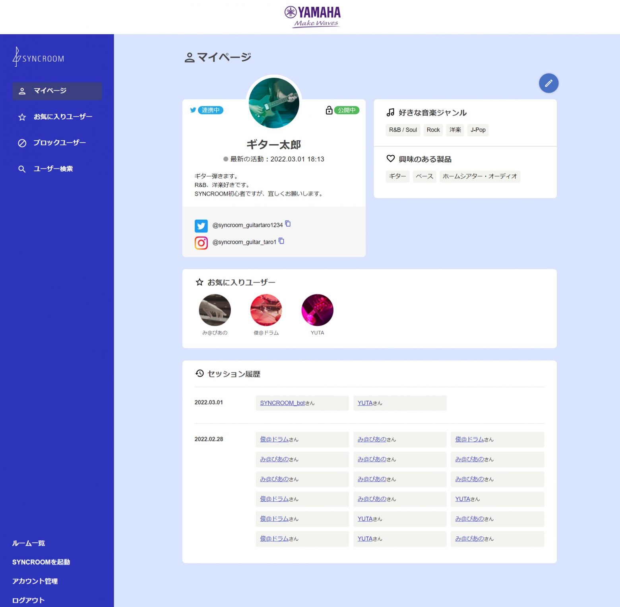Copy the Instagram handle @syncroom_guitar_taro1

coord(281,241)
